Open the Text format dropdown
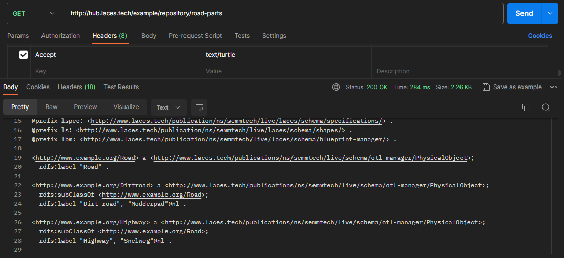 [x=169, y=107]
